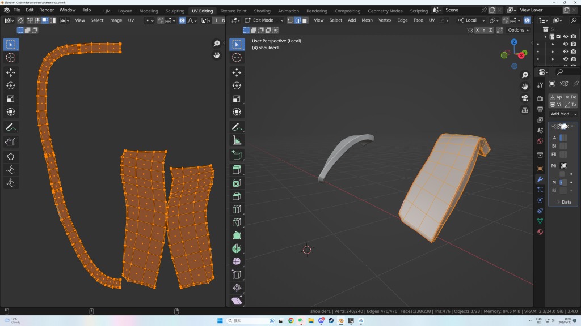The width and height of the screenshot is (581, 326).
Task: Open the Mesh menu in 3D viewport
Action: pyautogui.click(x=367, y=20)
